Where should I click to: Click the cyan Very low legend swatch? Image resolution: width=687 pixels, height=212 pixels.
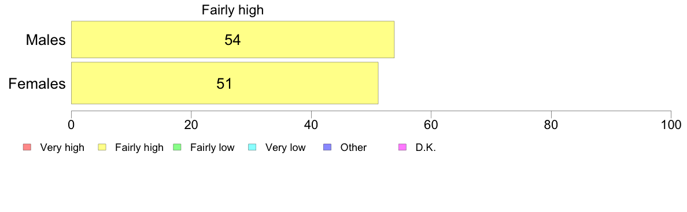click(252, 147)
